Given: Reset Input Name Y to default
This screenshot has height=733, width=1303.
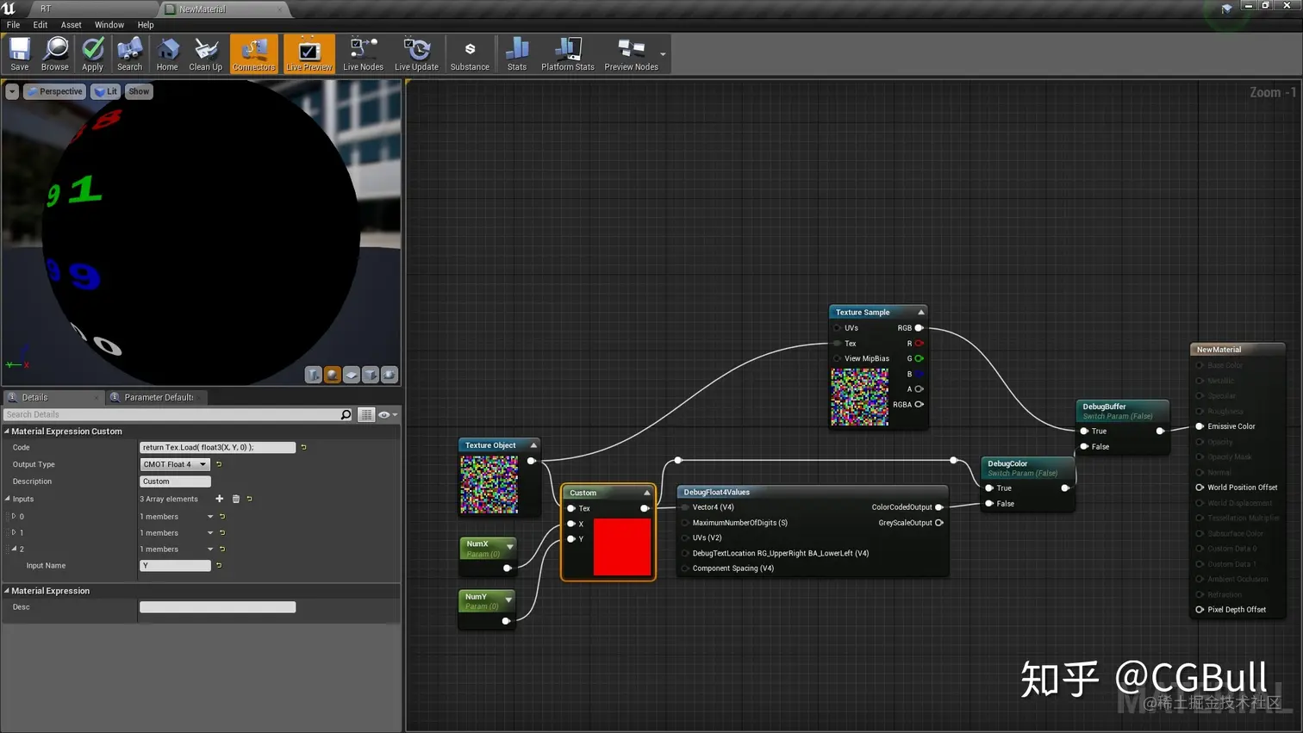Looking at the screenshot, I should [219, 565].
